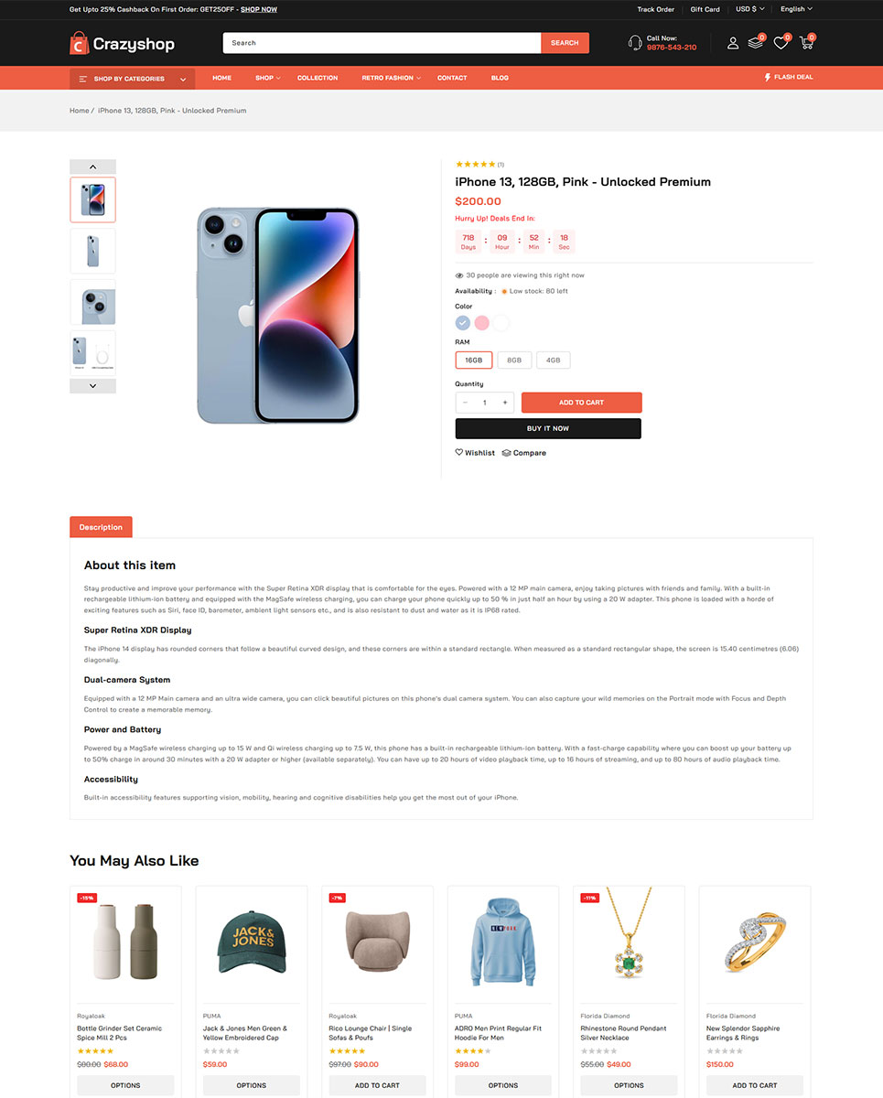The image size is (883, 1098).
Task: Click the Flash Deal lightning link
Action: coord(789,78)
